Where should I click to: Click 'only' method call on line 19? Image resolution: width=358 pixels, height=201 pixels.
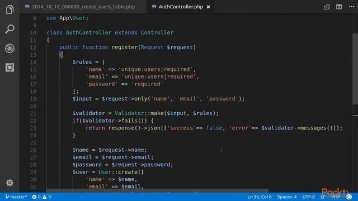tap(141, 99)
